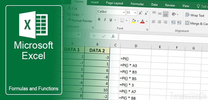
Task: Open the Review tab
Action: pyautogui.click(x=170, y=5)
